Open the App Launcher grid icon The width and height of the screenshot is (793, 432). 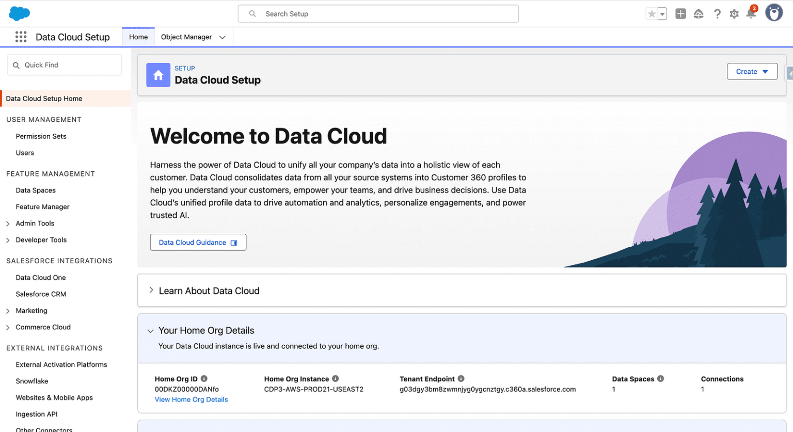pyautogui.click(x=21, y=37)
